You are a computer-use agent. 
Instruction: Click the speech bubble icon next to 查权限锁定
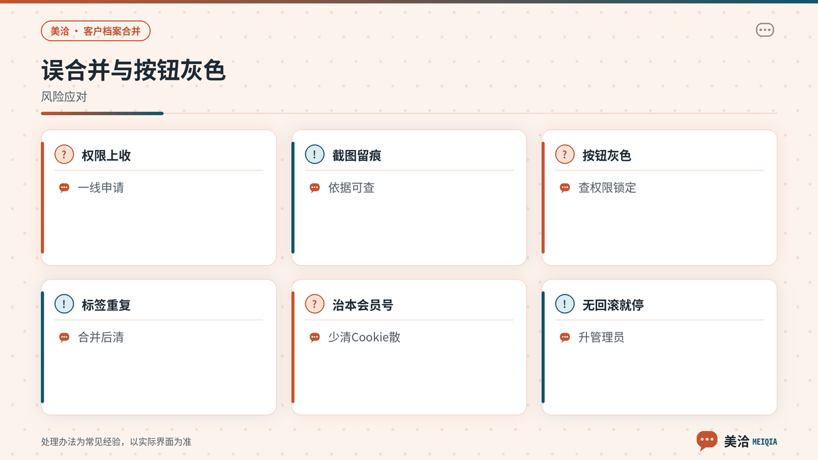[x=564, y=188]
